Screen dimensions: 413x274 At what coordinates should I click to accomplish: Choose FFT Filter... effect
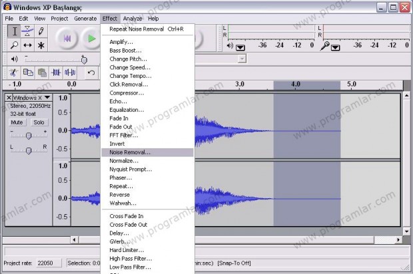tap(147, 136)
